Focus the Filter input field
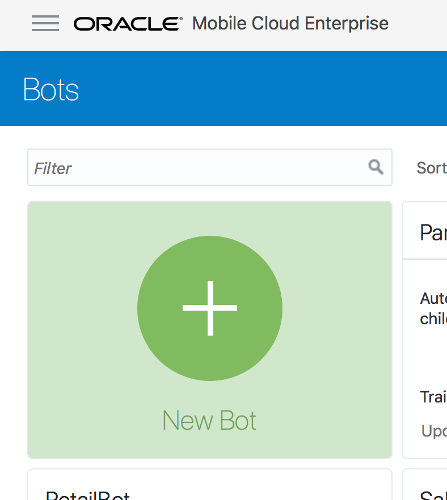447x500 pixels. 210,167
